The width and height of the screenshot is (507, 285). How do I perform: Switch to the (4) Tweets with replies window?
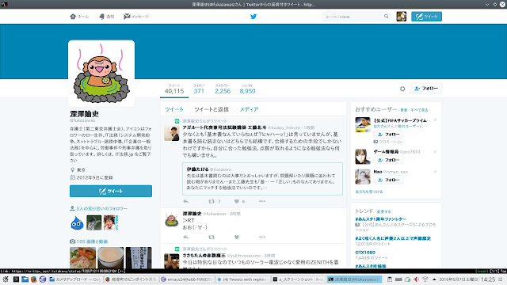[x=242, y=279]
